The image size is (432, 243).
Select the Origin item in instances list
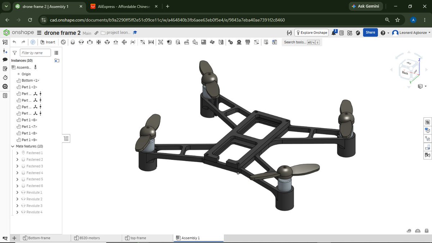(x=26, y=74)
